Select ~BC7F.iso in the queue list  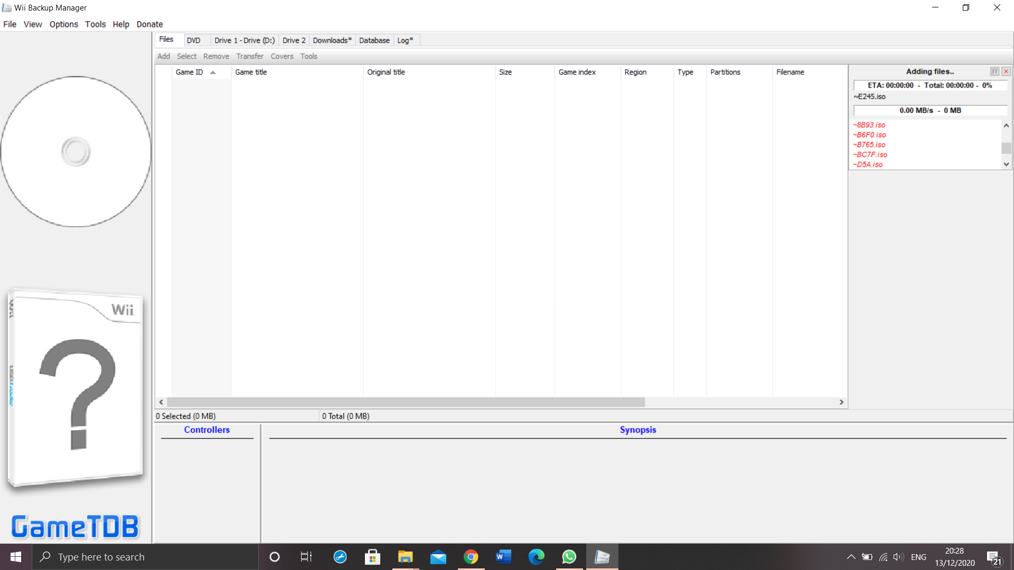[870, 155]
